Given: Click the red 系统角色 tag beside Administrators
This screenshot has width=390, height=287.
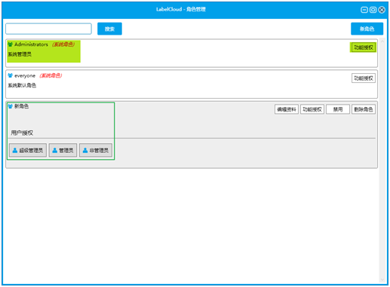Looking at the screenshot, I should pyautogui.click(x=63, y=44).
